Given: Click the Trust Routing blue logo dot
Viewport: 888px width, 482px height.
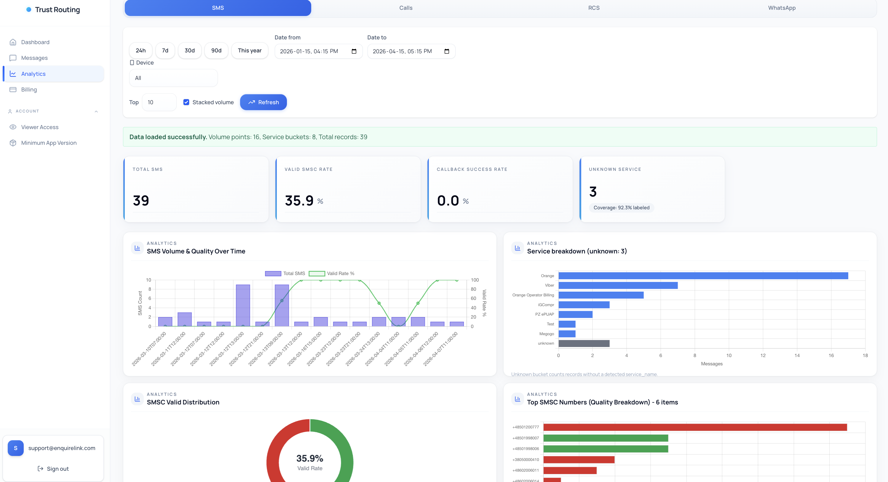Looking at the screenshot, I should (29, 10).
